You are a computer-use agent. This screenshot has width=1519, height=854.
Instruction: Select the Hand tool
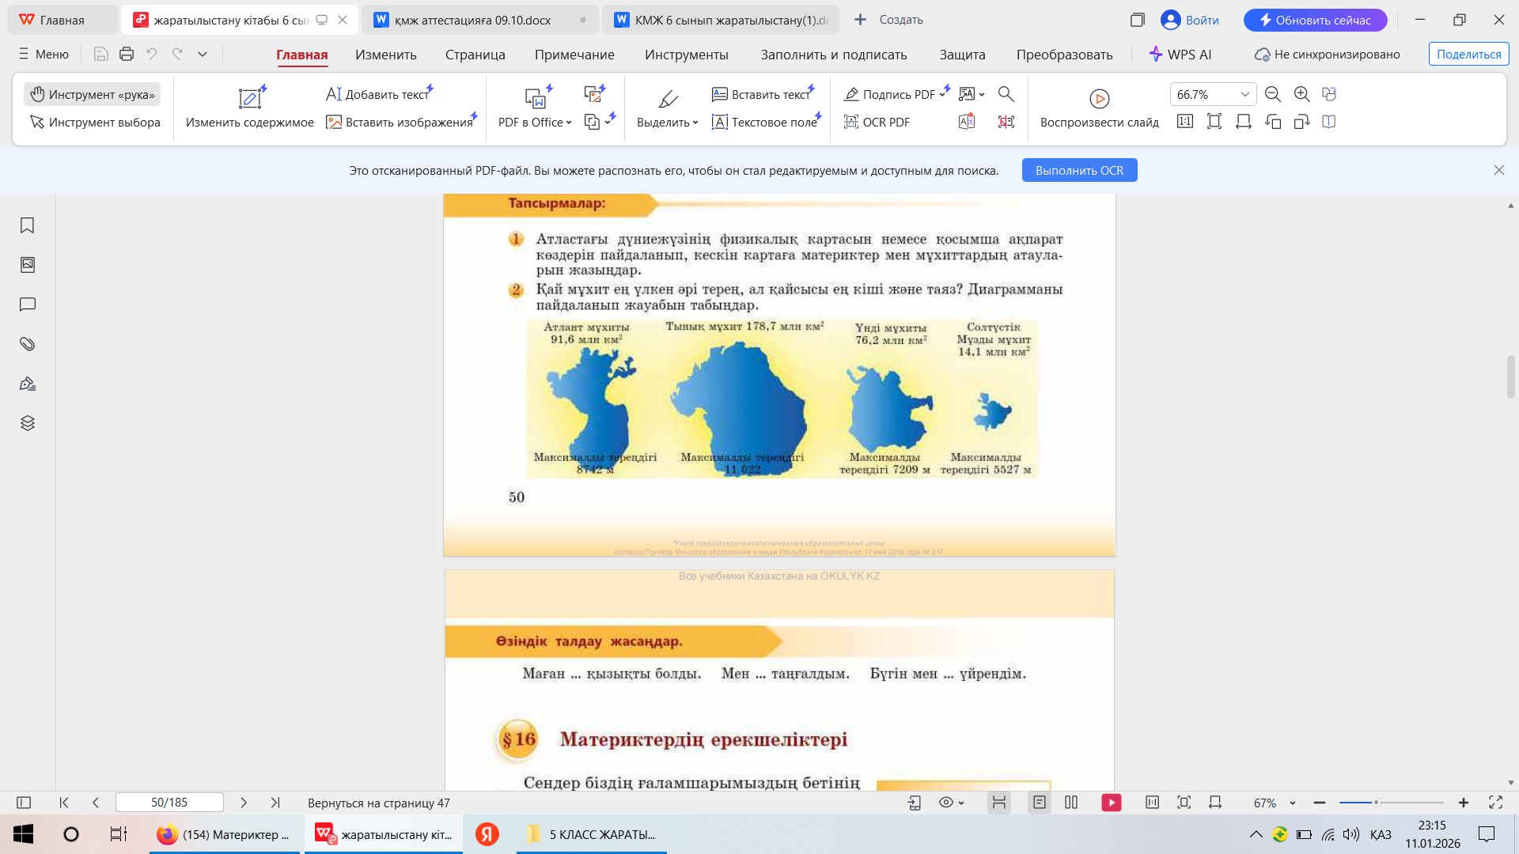(x=93, y=94)
